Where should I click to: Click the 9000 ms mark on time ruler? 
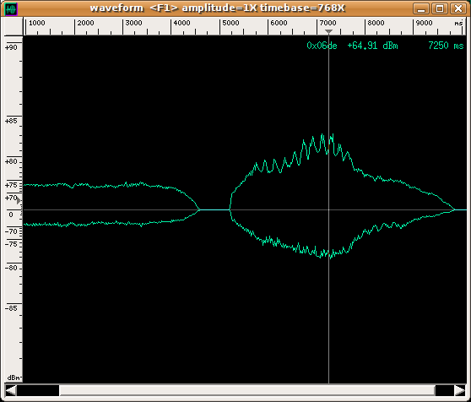424,23
